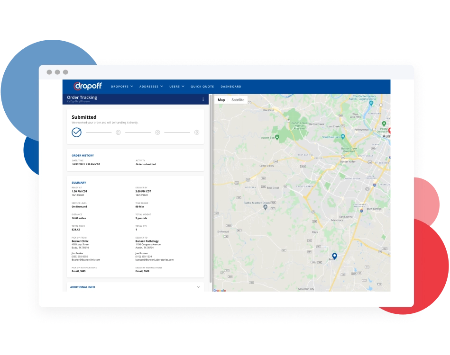Image resolution: width=450 pixels, height=355 pixels.
Task: Switch map to Map view
Action: pos(221,100)
